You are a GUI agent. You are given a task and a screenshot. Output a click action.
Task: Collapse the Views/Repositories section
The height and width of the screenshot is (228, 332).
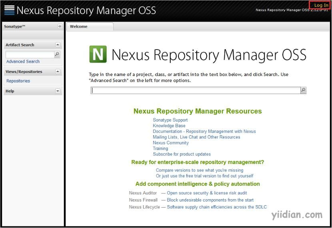point(58,72)
